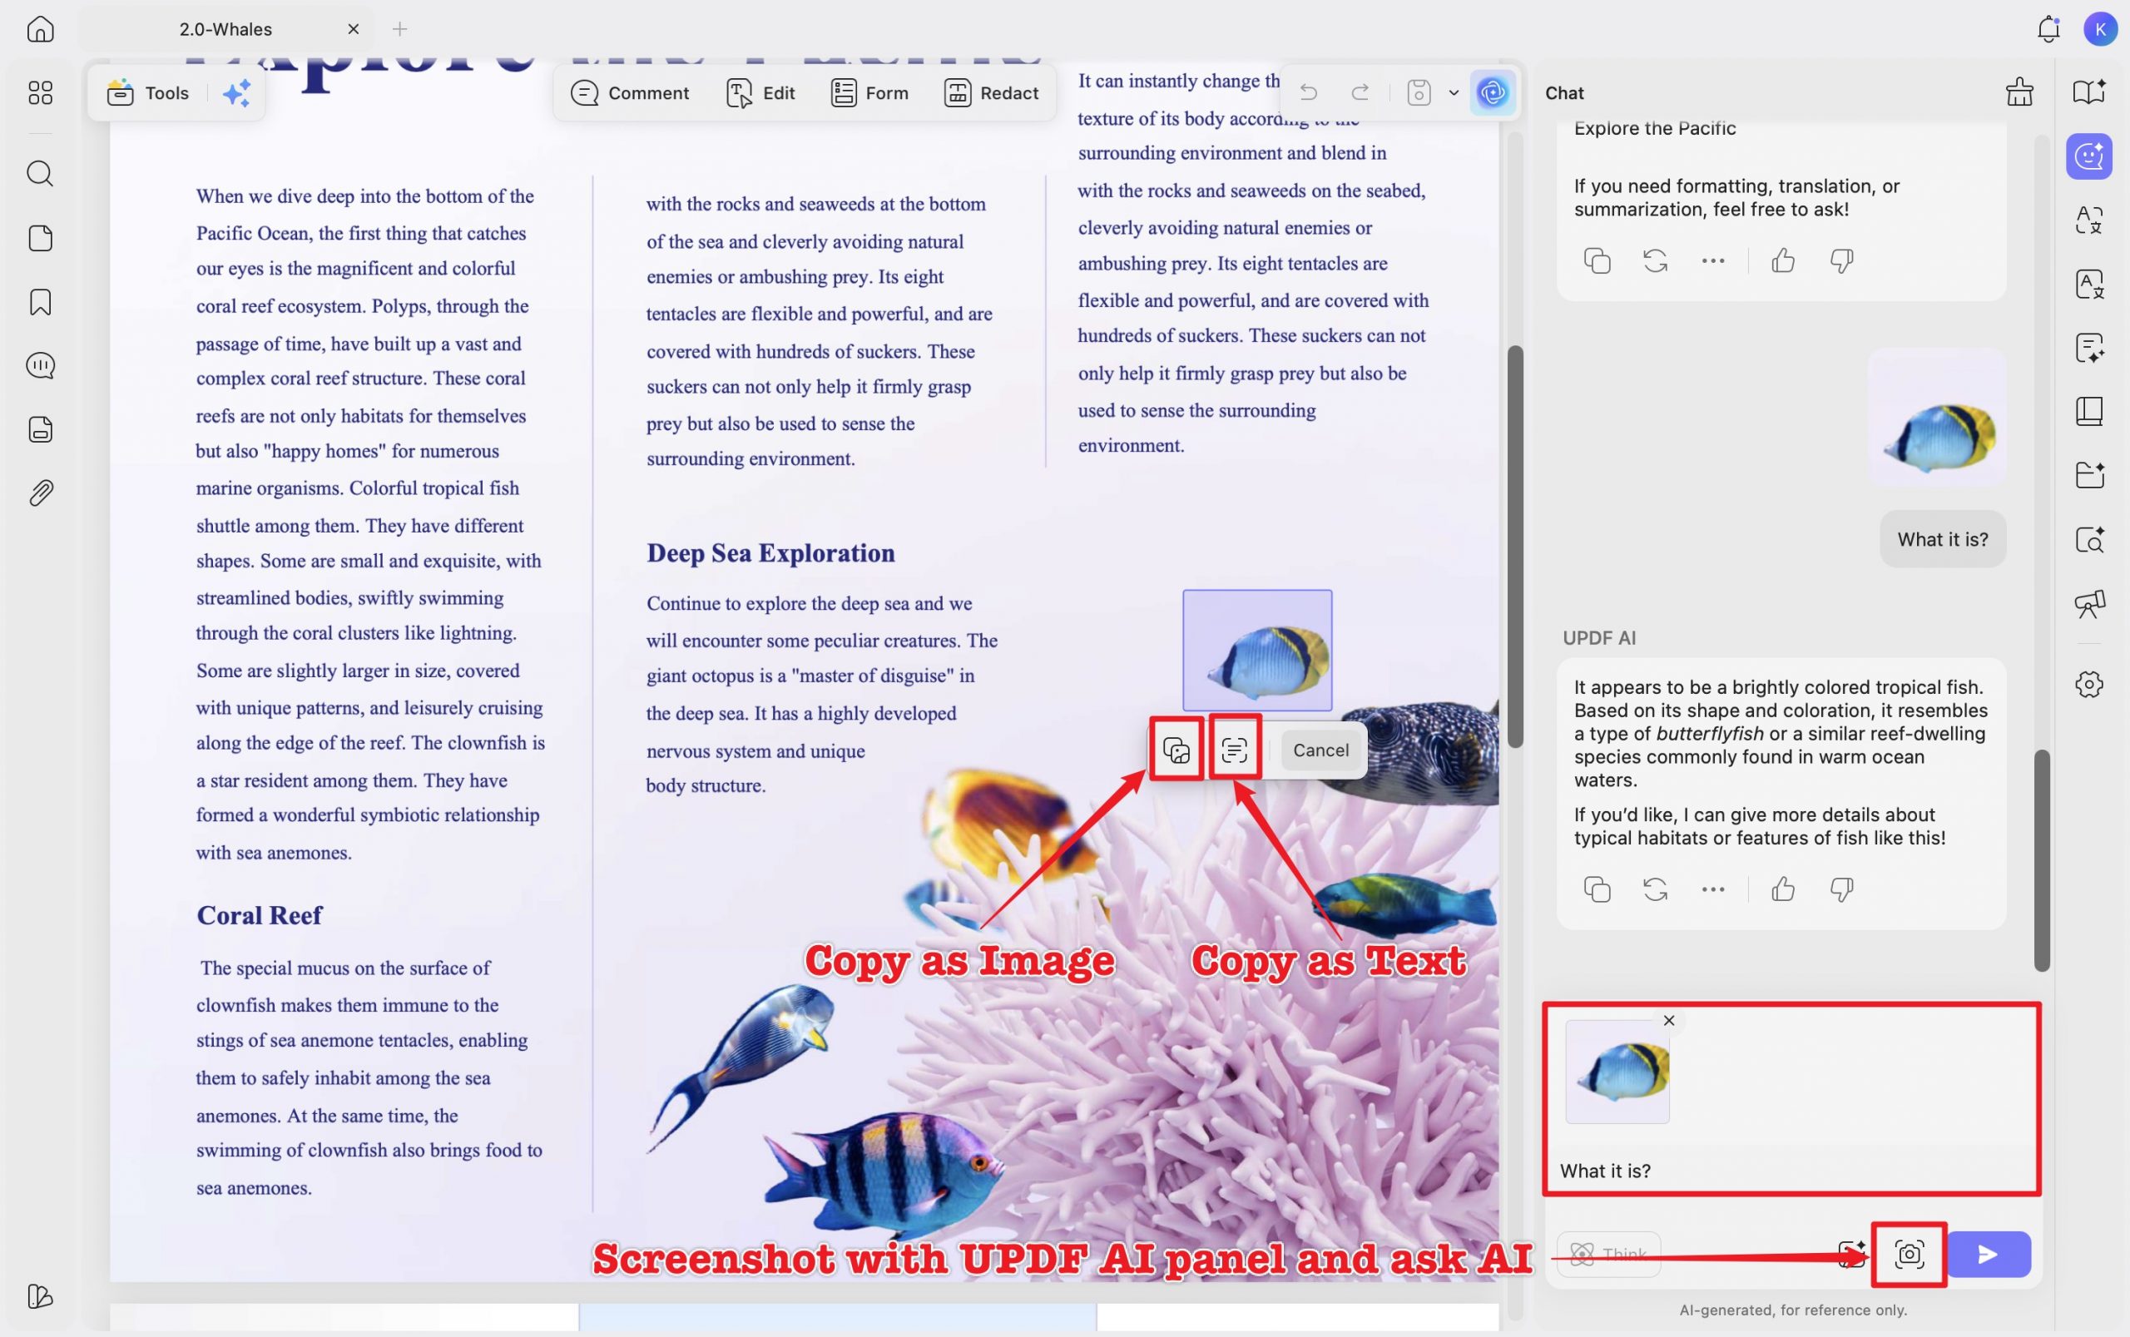
Task: Expand the save options dropdown arrow
Action: pos(1453,92)
